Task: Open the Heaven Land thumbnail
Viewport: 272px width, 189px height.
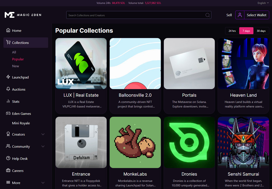Action: pyautogui.click(x=243, y=63)
